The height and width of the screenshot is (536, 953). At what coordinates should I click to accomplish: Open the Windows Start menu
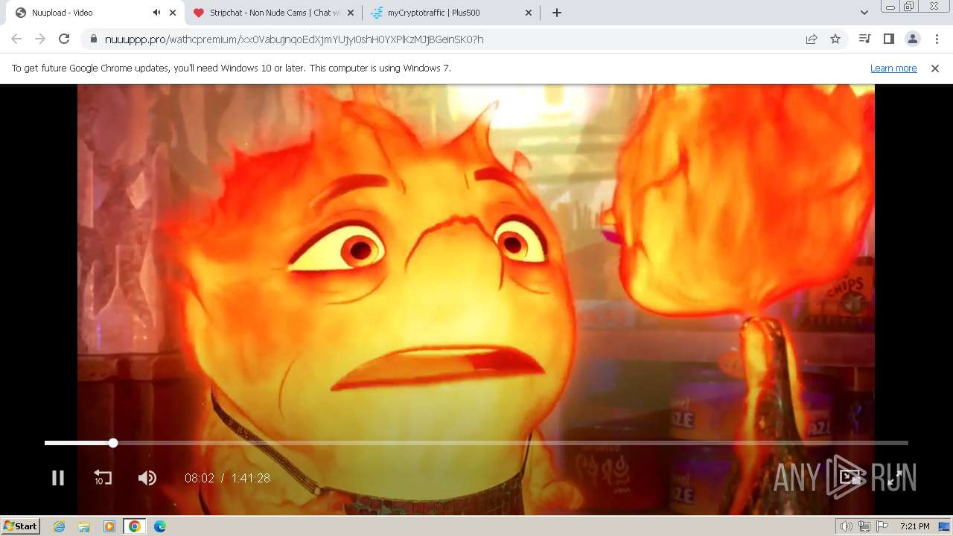[x=21, y=526]
